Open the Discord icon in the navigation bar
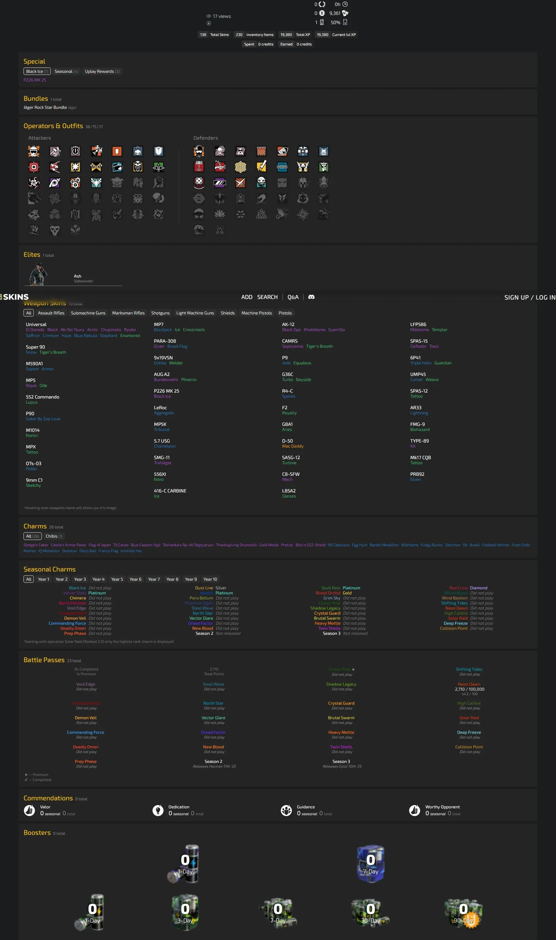 (311, 297)
